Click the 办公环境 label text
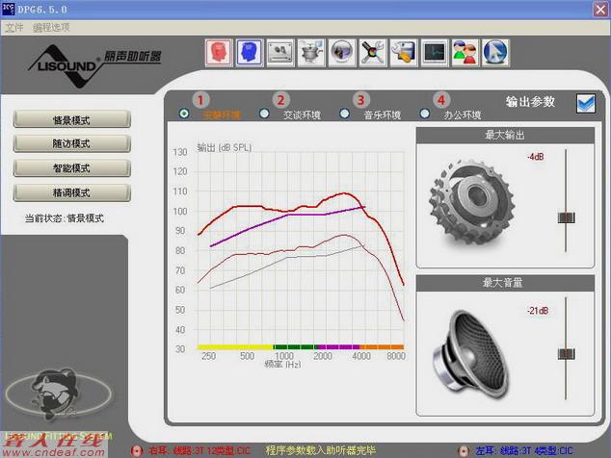611x458 pixels. 463,114
